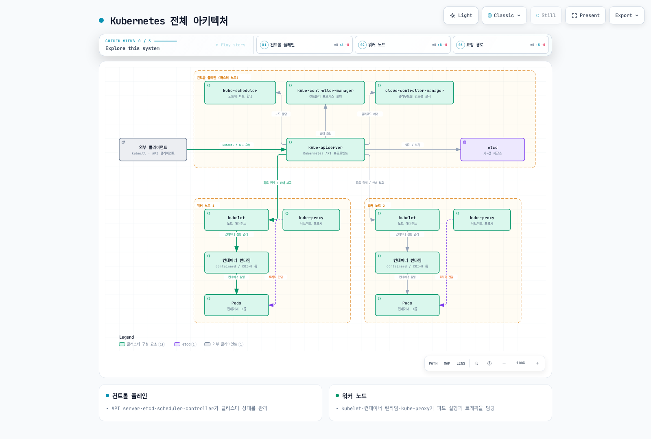Click the code icon on 워커 노드 2 kubelet

pos(379,213)
